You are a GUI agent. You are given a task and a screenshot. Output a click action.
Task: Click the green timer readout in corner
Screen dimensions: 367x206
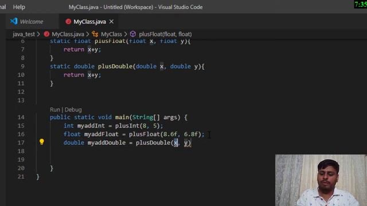click(361, 5)
